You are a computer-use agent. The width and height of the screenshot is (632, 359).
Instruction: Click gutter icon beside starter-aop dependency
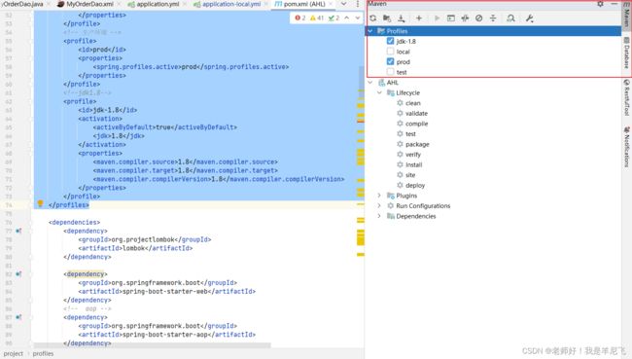tap(18, 317)
